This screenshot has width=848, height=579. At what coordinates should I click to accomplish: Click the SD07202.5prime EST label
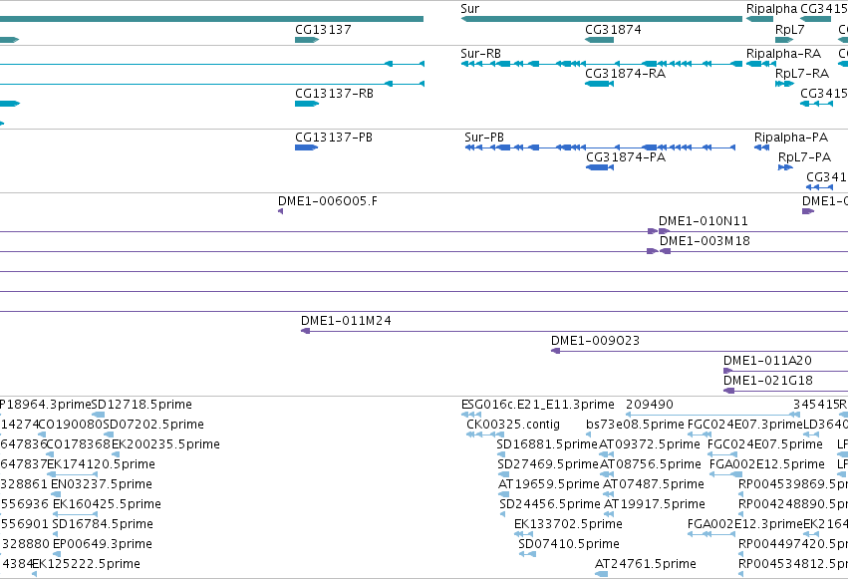[153, 425]
